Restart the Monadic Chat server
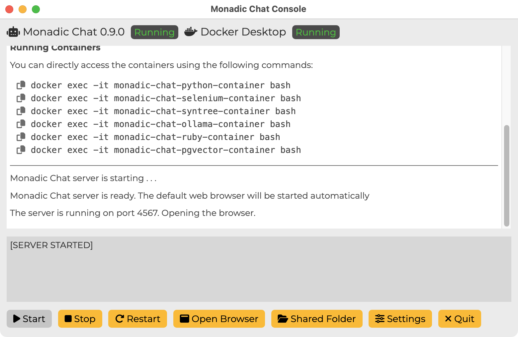 [x=137, y=319]
